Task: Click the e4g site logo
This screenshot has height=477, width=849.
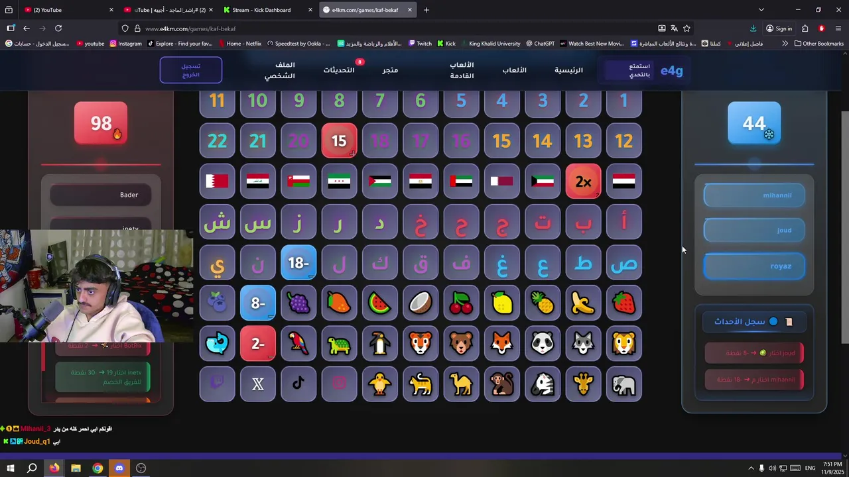Action: point(671,70)
